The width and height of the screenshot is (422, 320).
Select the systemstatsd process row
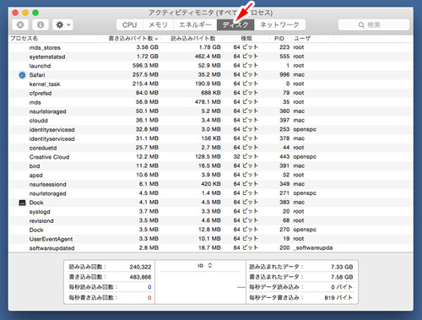coord(210,57)
